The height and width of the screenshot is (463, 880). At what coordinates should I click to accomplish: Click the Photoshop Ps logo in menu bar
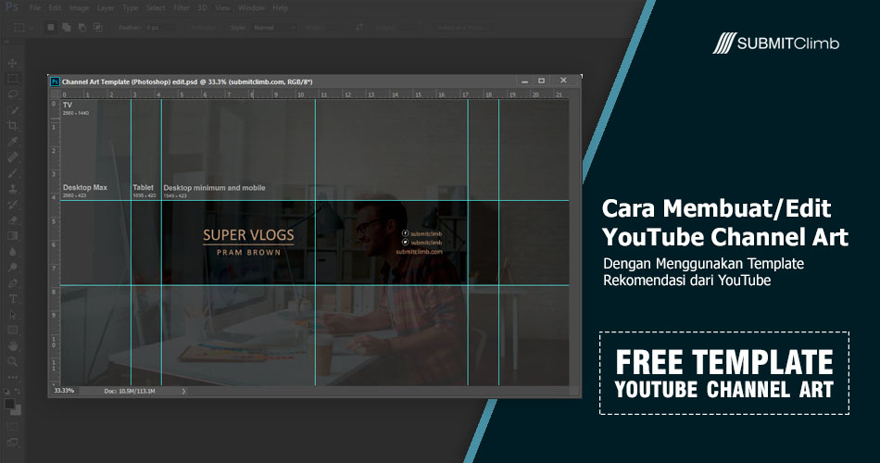coord(12,7)
